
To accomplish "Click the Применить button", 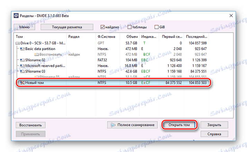I will coord(30,134).
